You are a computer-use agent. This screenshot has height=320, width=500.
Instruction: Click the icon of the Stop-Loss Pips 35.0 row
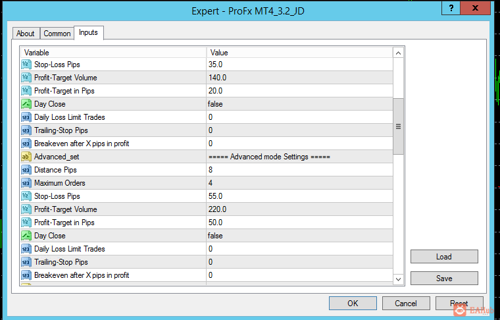[26, 65]
